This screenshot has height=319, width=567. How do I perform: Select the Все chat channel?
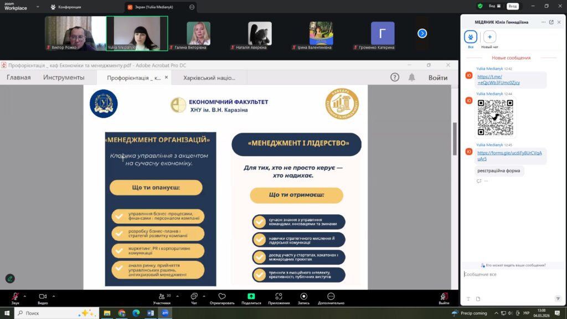coord(471,37)
